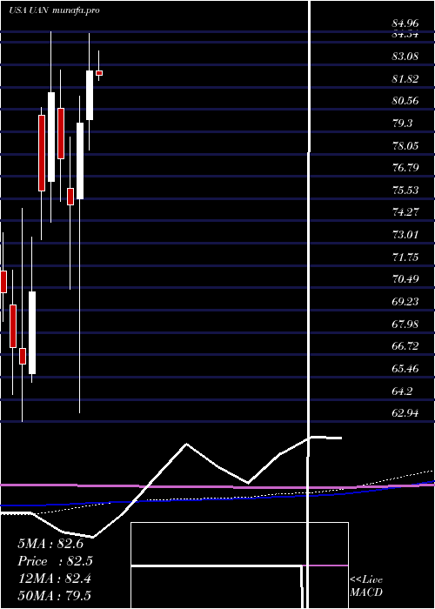Click the '12MA : 82.4' readout
The height and width of the screenshot is (609, 435).
coord(55,579)
